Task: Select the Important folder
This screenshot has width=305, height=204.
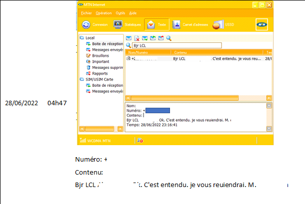Action: point(100,62)
